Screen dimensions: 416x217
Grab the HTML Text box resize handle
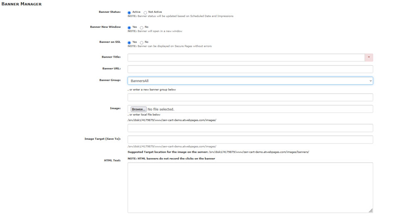click(370, 210)
